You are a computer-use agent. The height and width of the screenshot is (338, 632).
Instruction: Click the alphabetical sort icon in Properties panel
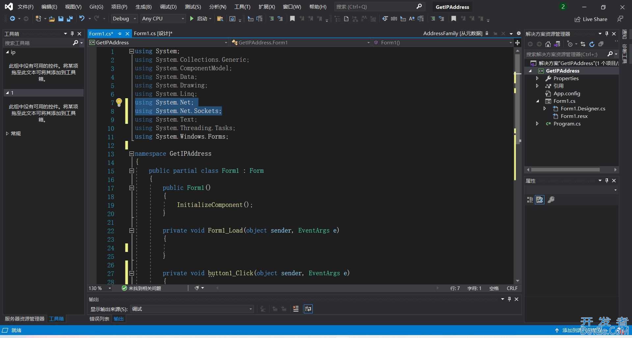point(540,199)
